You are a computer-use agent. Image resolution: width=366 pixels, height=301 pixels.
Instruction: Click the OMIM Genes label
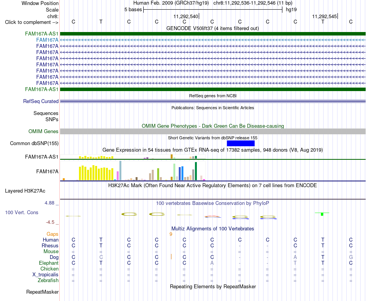click(43, 132)
